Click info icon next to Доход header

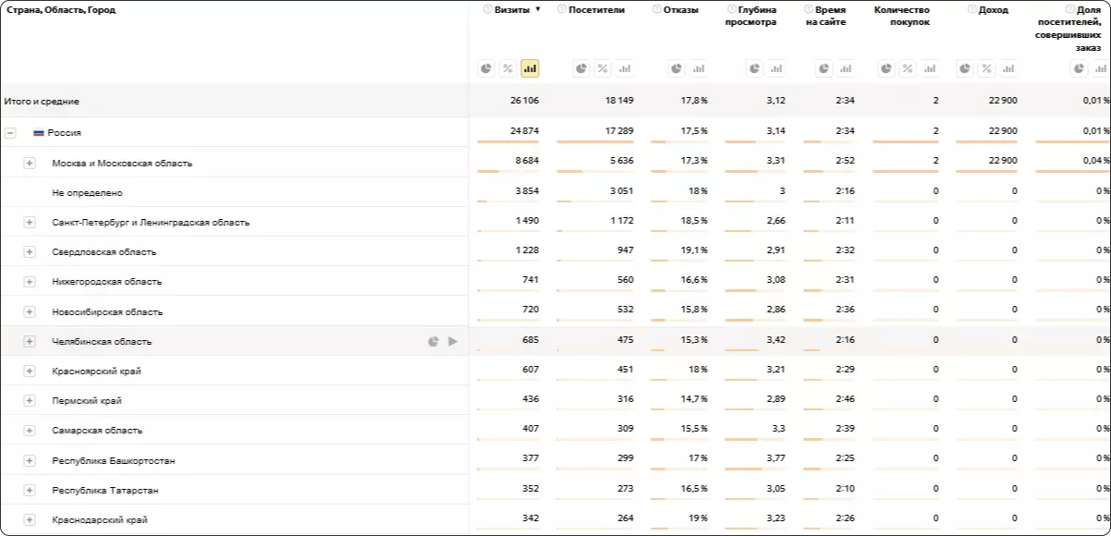971,10
